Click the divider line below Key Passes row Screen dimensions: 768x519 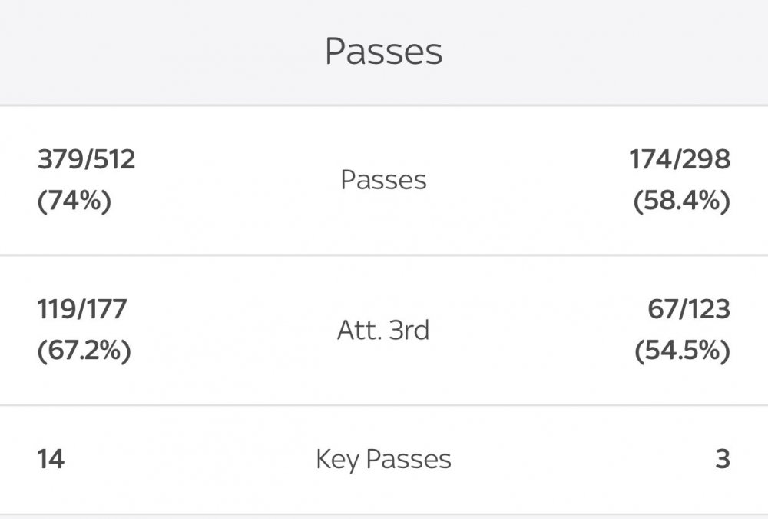pos(384,514)
